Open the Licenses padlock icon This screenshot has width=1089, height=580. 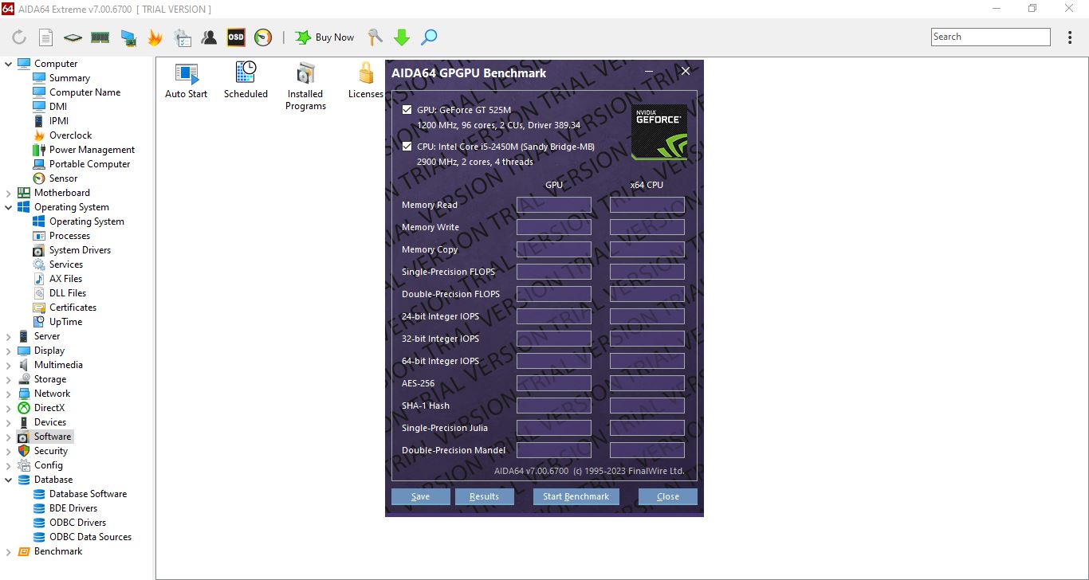tap(366, 80)
